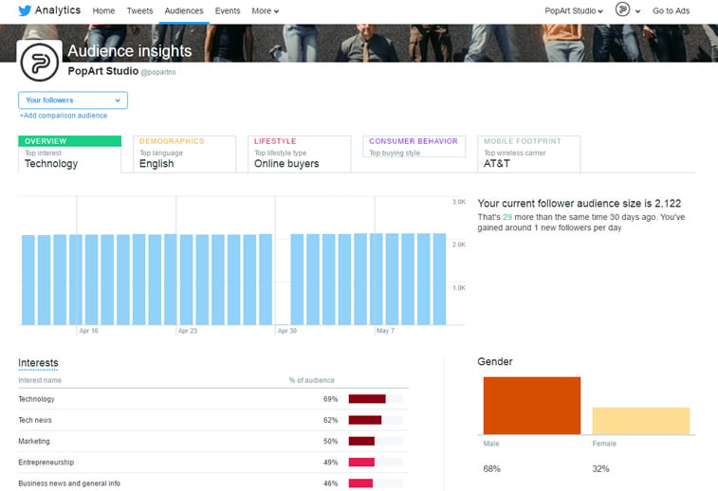The width and height of the screenshot is (718, 491).
Task: Add a comparison audience
Action: pos(64,116)
